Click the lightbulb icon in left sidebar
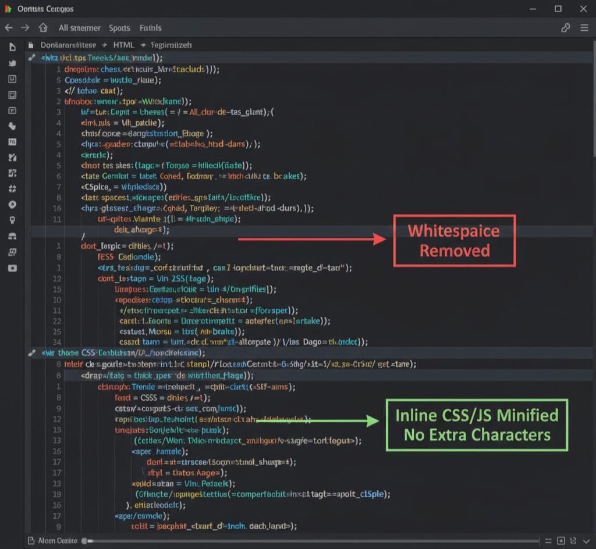The width and height of the screenshot is (596, 549). pos(12,220)
